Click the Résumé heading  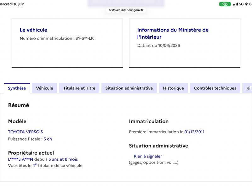click(x=19, y=105)
